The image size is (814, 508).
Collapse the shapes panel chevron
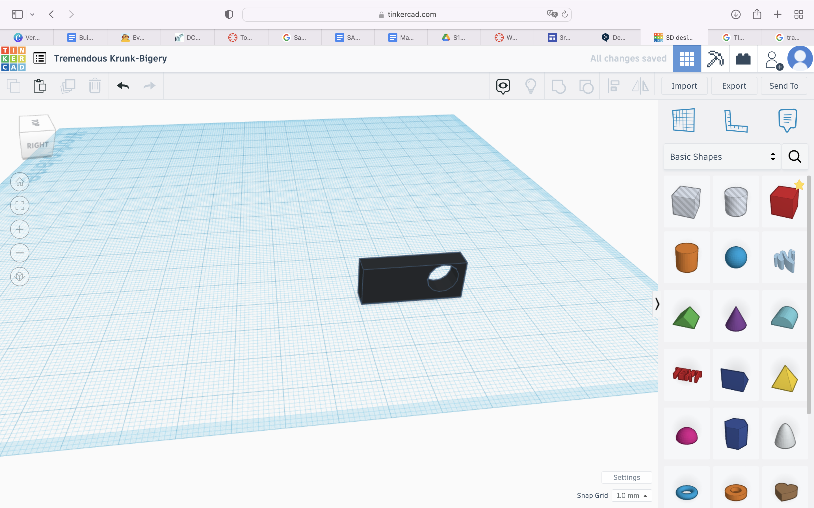pyautogui.click(x=657, y=304)
